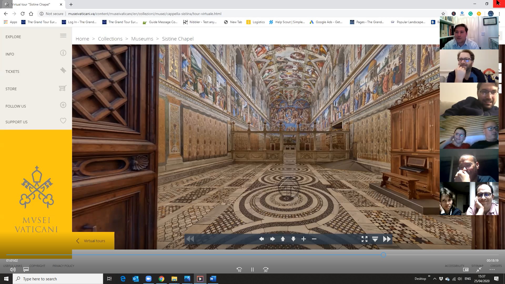Screen dimensions: 505x284
Task: Open the Explore hamburger menu icon
Action: coord(63,35)
